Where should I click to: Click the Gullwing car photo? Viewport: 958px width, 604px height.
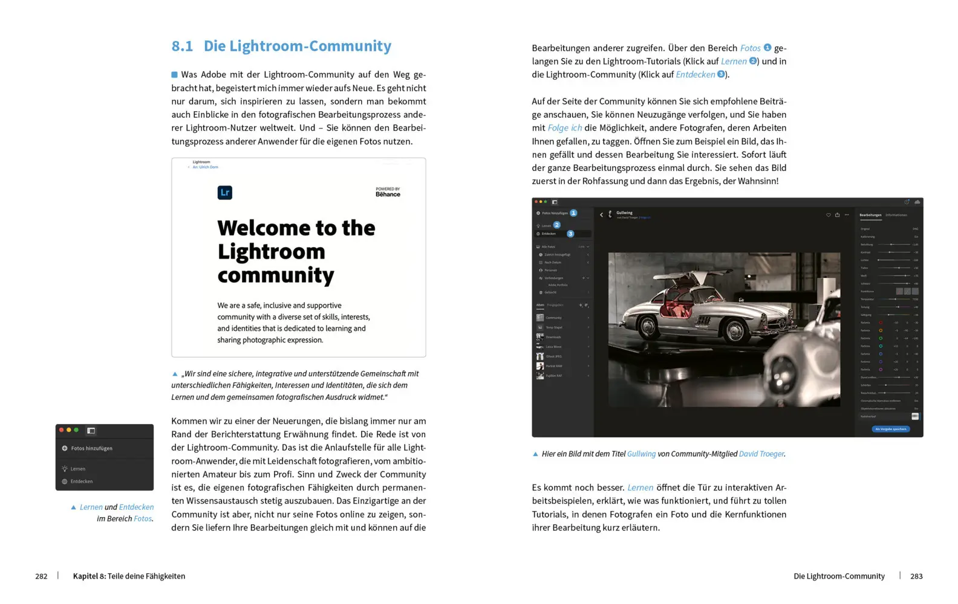[724, 329]
